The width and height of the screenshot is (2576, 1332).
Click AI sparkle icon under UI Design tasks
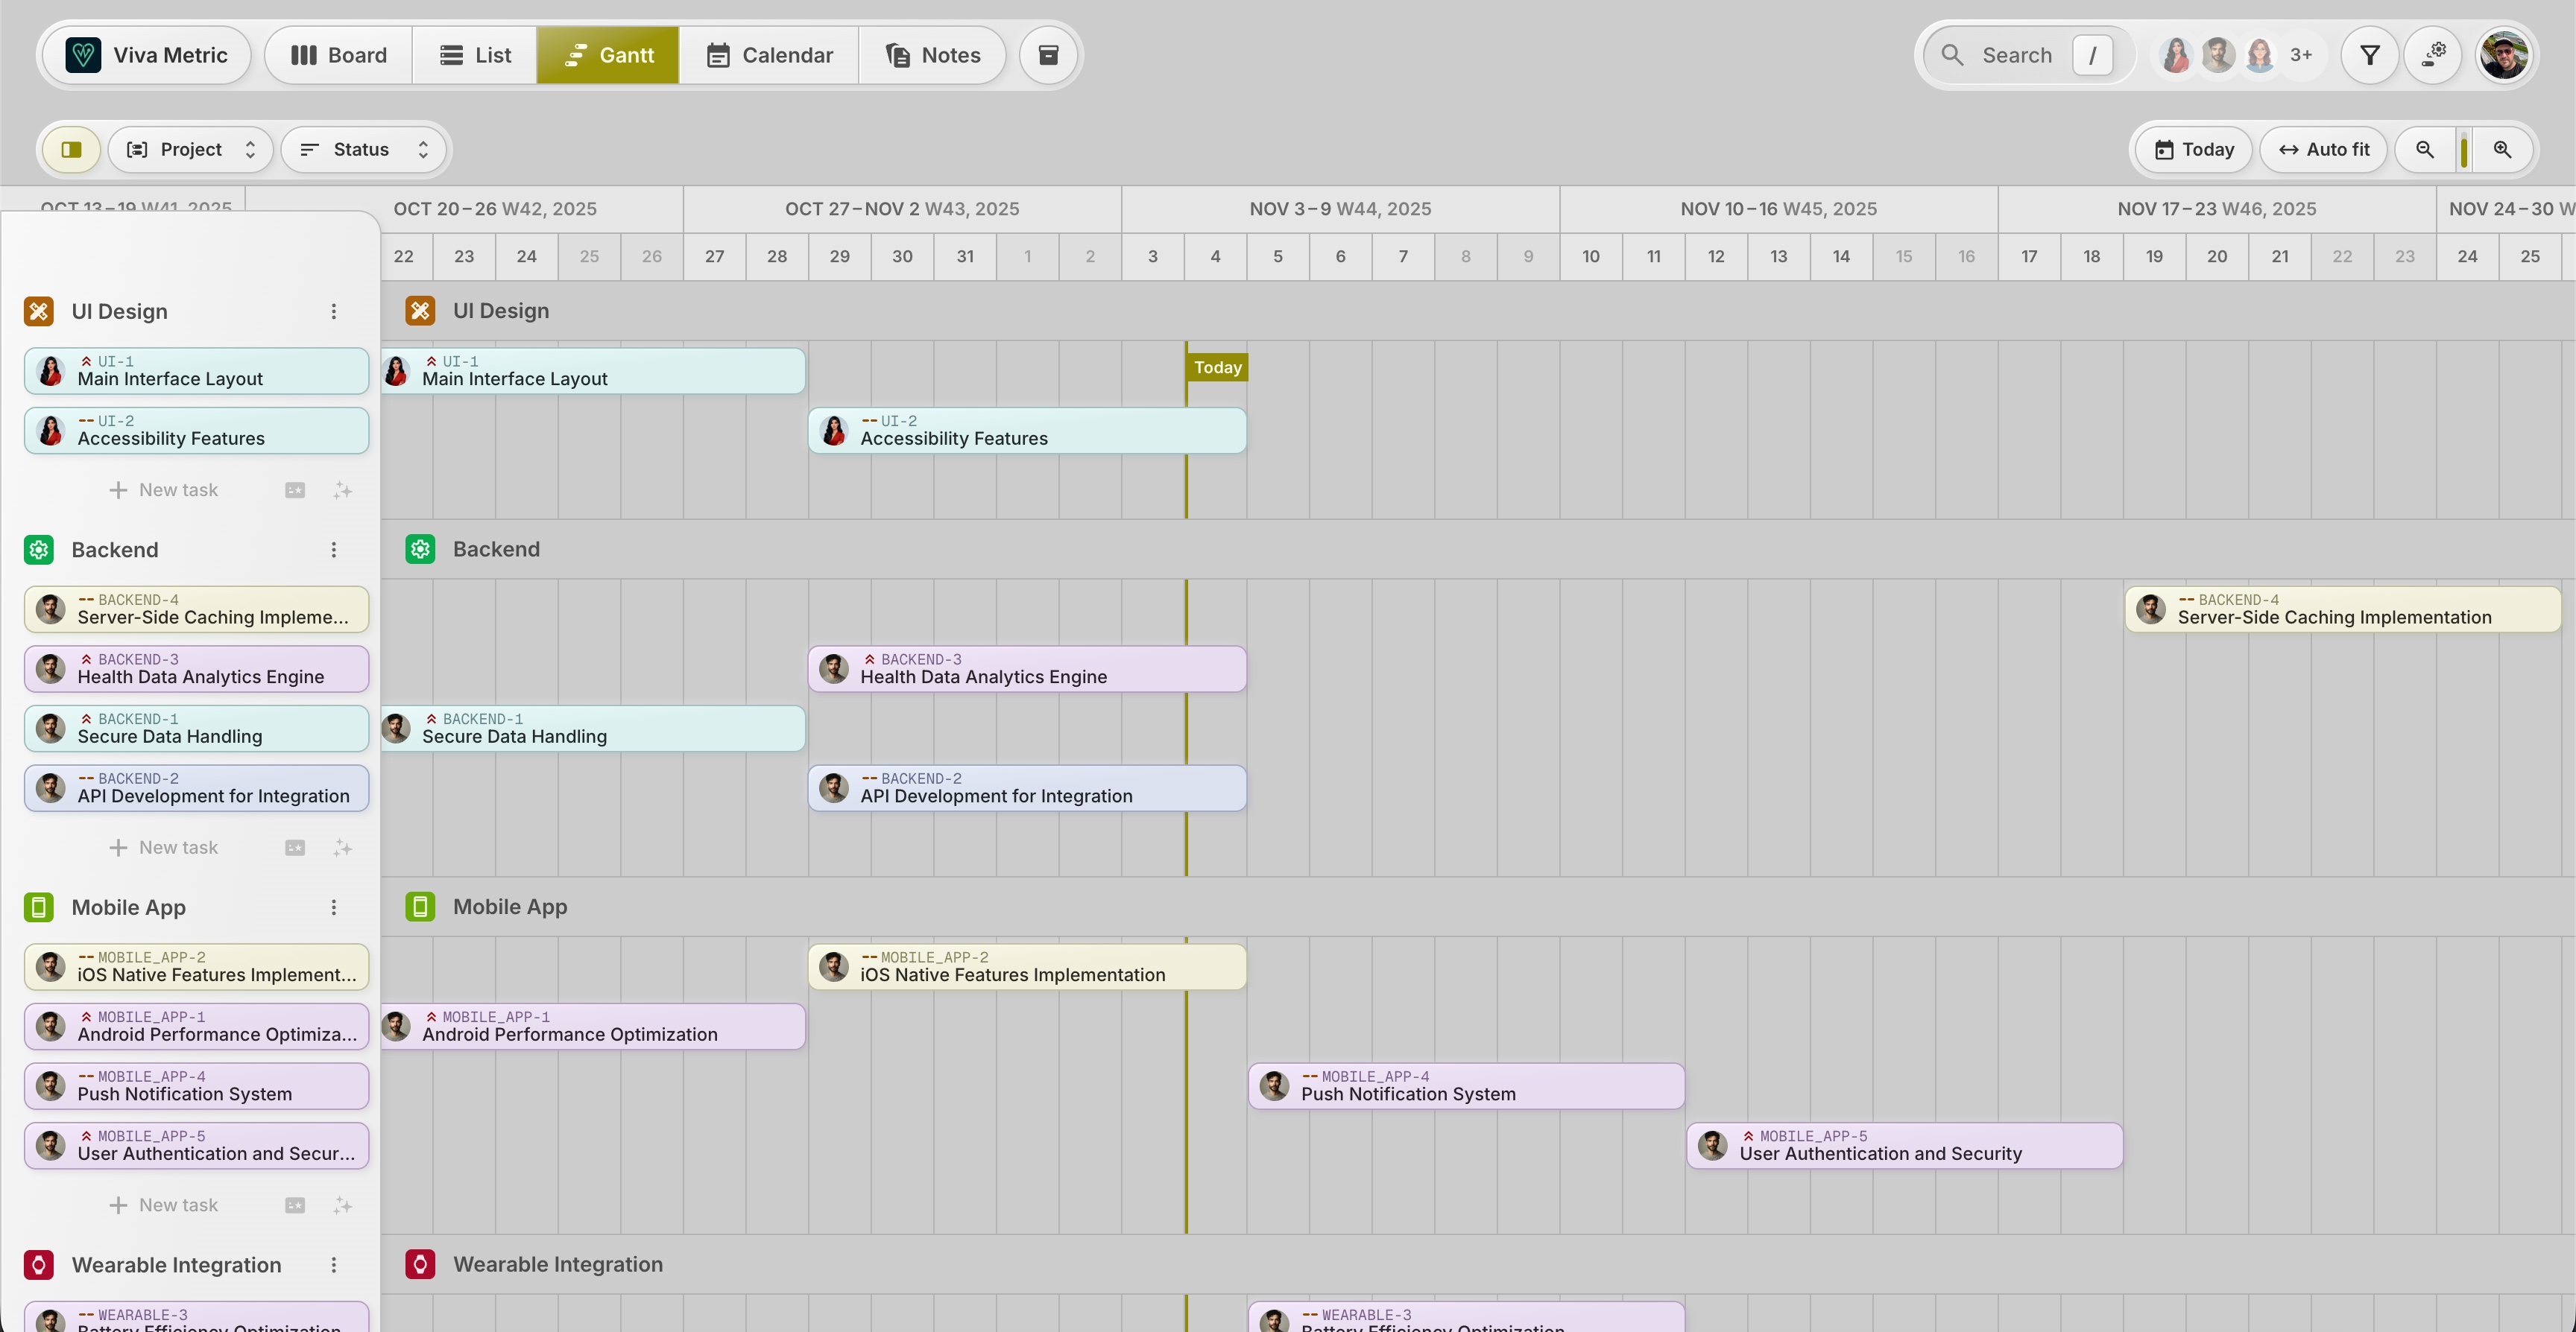pyautogui.click(x=343, y=491)
